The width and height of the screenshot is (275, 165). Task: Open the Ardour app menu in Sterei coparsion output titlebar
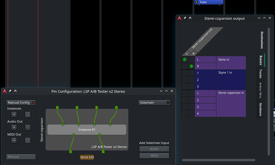click(x=179, y=18)
